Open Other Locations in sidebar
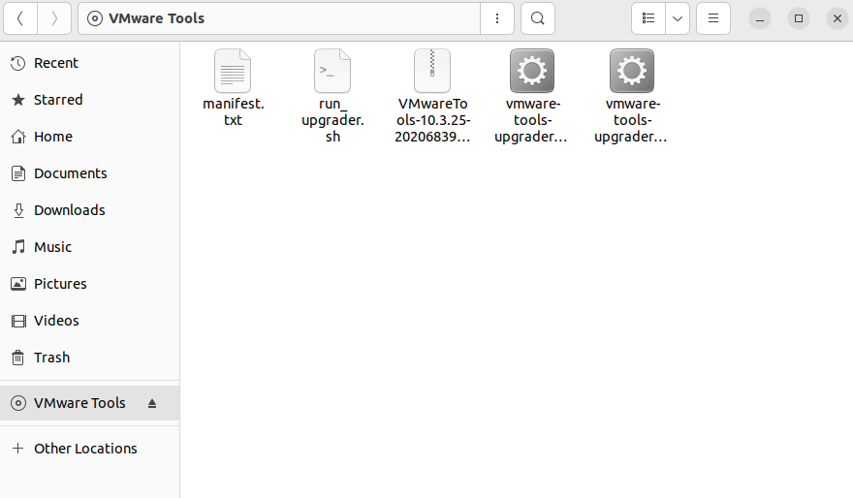Image resolution: width=853 pixels, height=498 pixels. pyautogui.click(x=90, y=449)
